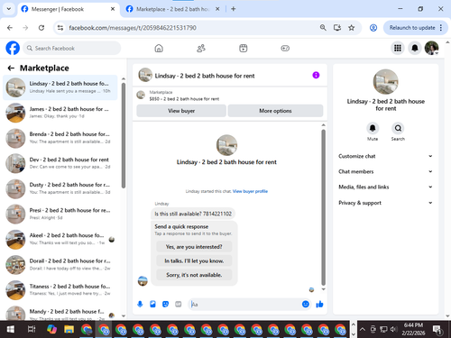Send quick response 'Sorry, it's not available.'
Screen dimensions: 451x338
pos(194,275)
